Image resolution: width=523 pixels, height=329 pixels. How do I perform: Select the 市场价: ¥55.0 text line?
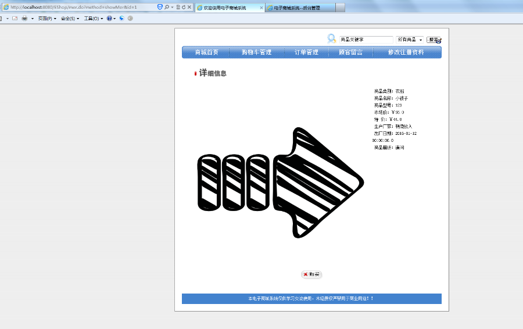(x=389, y=112)
